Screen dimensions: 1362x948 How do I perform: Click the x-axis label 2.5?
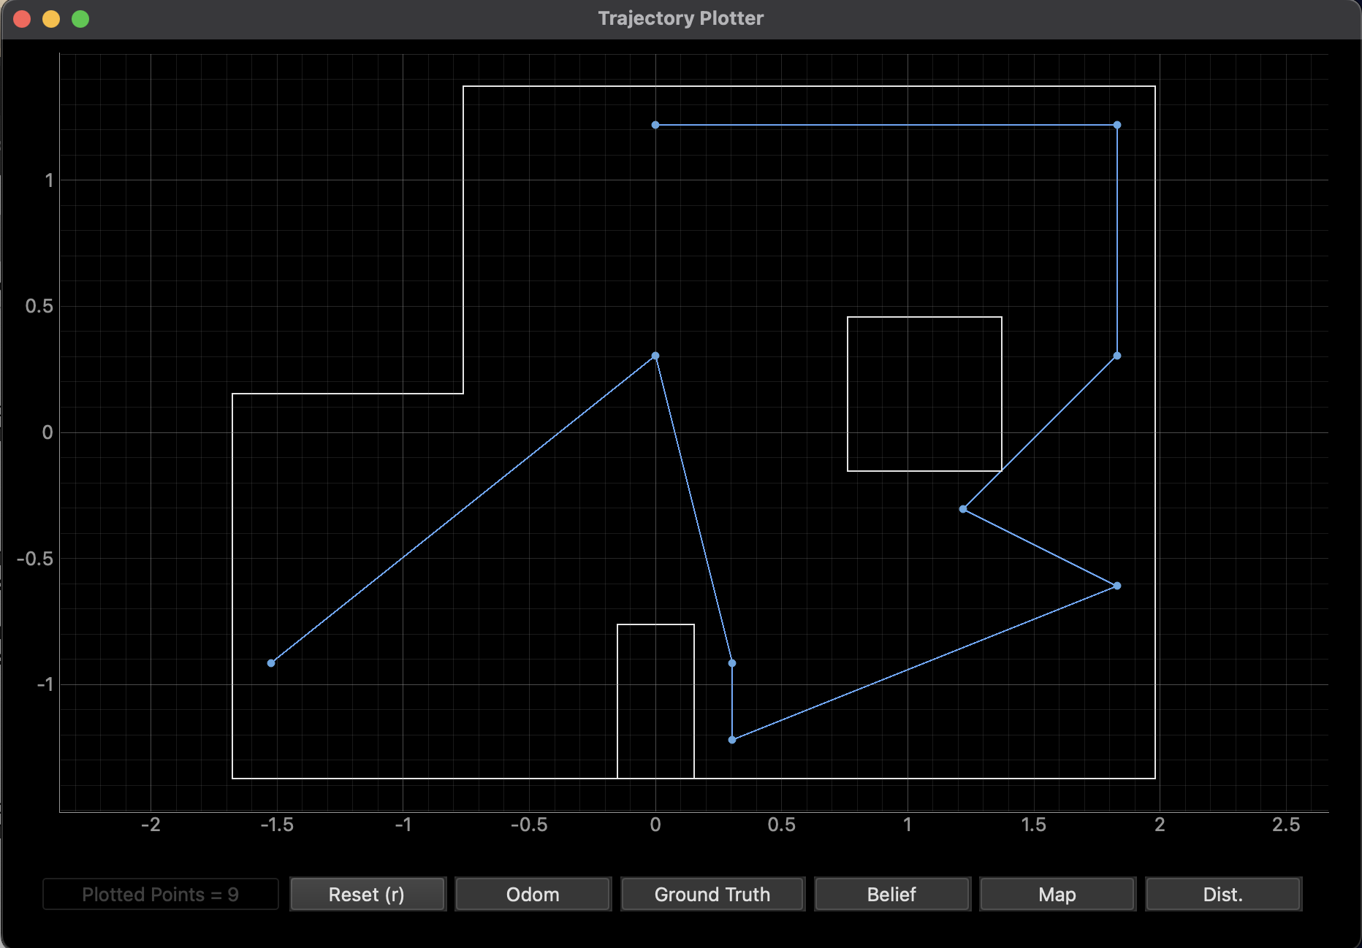pos(1286,825)
